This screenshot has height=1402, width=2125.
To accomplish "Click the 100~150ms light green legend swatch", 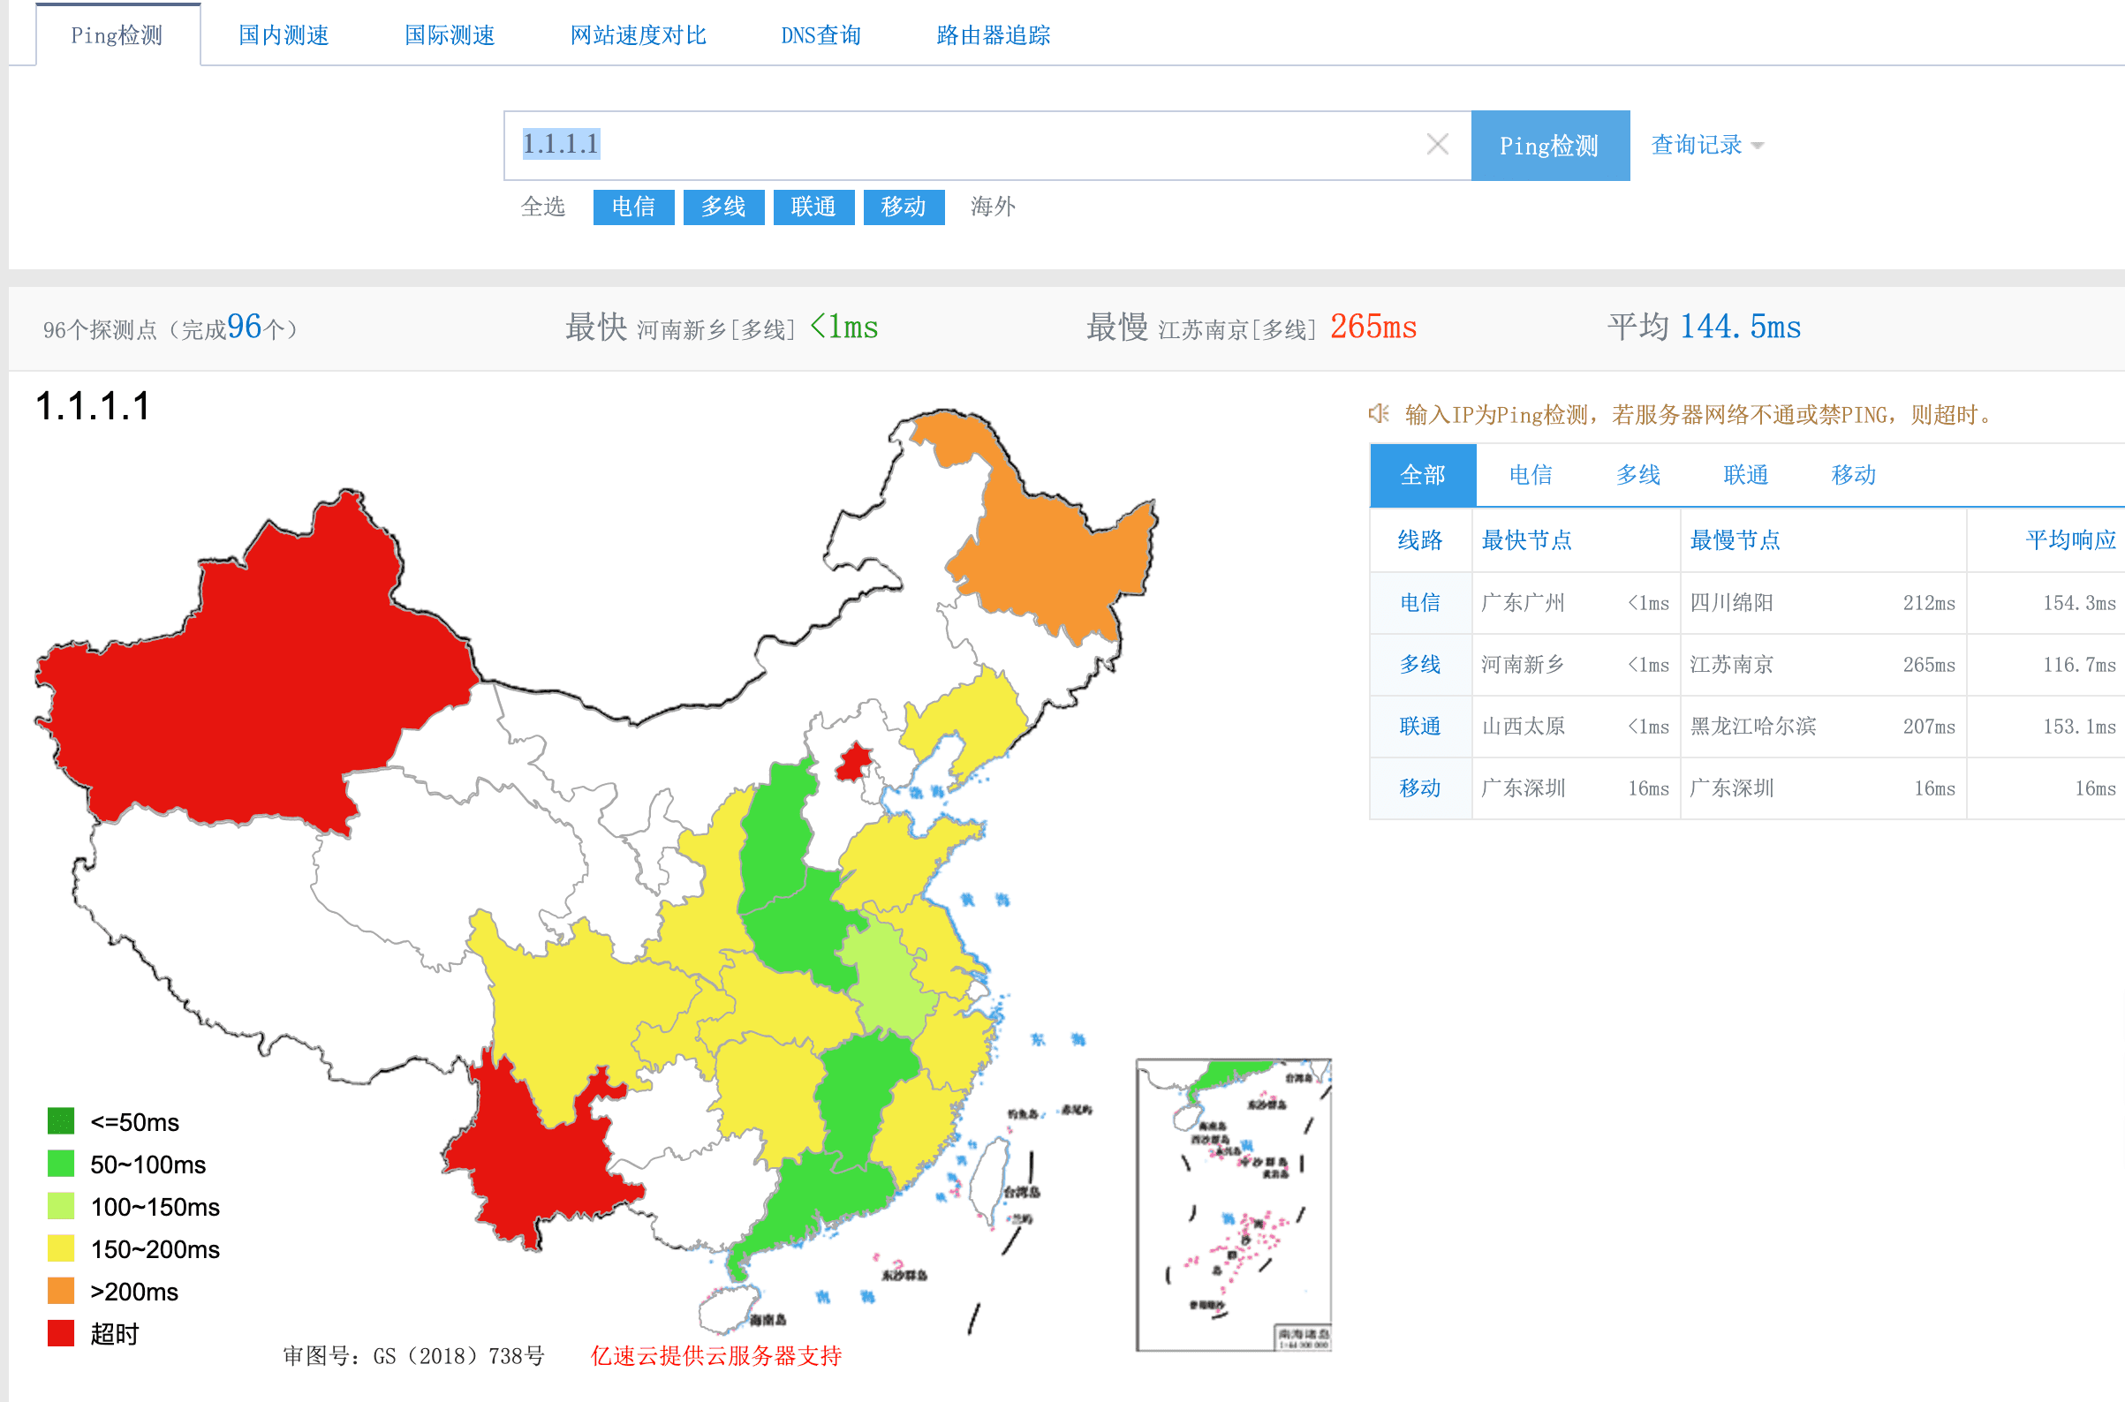I will coord(61,1206).
